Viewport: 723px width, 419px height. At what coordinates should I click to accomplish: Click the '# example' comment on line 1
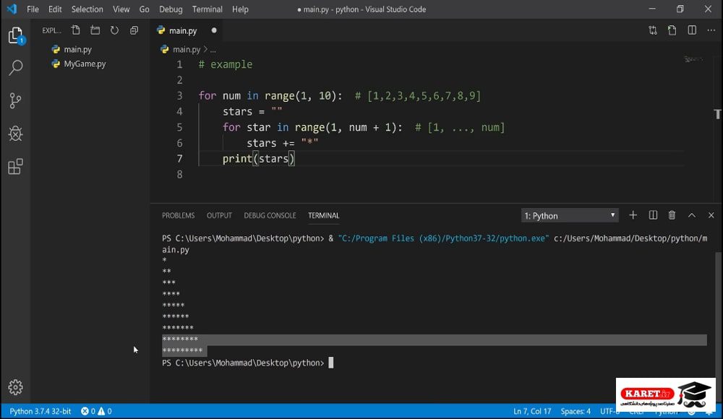226,64
